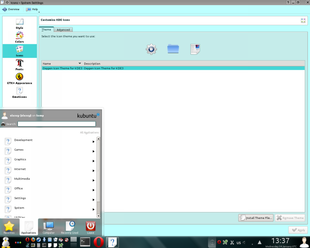This screenshot has height=248, width=310.
Task: Click Install Theme File button
Action: click(x=256, y=218)
